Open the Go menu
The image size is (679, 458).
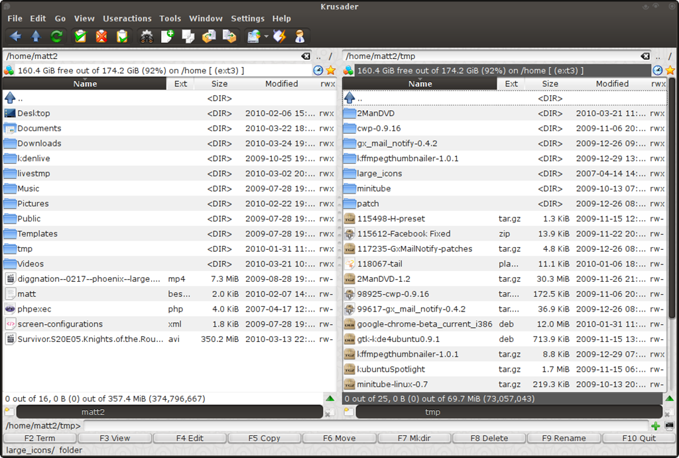click(60, 19)
